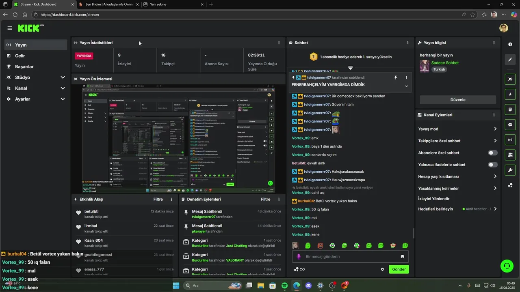This screenshot has height=292, width=520.
Task: Expand the pinned message chevron
Action: pyautogui.click(x=406, y=86)
